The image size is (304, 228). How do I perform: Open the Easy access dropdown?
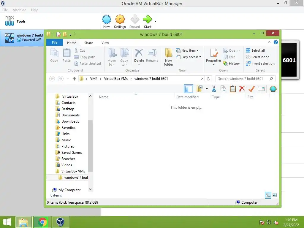click(x=189, y=57)
